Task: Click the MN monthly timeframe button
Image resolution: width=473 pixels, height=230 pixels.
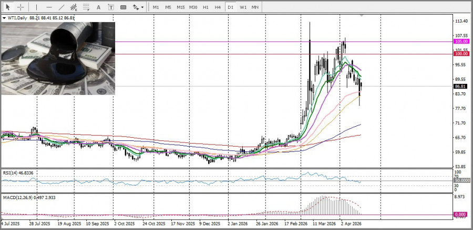Action: (255, 7)
